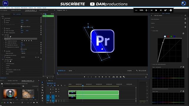Viewport: 189px width, 106px height.
Task: Collapse the Máscara (1) group
Action: pyautogui.click(x=3, y=39)
